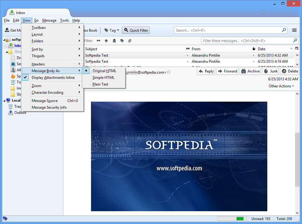Star the sender contact icon
The height and width of the screenshot is (224, 302).
tap(169, 72)
